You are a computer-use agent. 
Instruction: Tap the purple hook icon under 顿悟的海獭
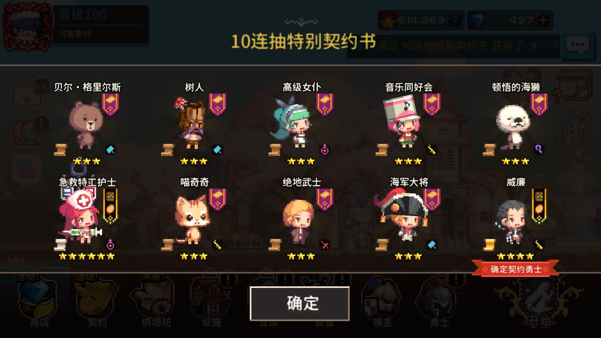tap(538, 149)
